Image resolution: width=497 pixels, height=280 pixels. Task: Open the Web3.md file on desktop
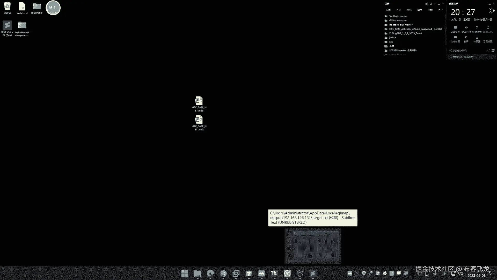(22, 8)
